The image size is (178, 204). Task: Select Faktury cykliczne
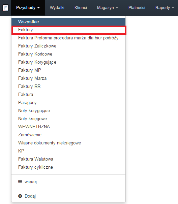[68, 167]
